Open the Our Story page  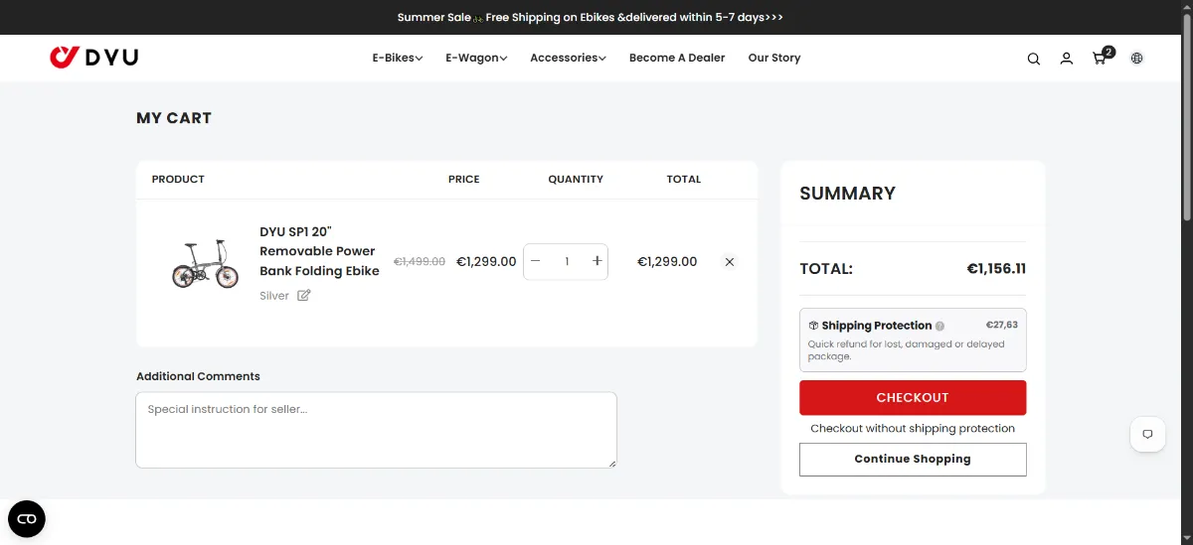click(x=774, y=58)
